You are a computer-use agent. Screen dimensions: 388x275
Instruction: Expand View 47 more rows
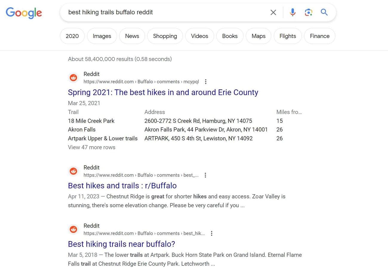(x=92, y=147)
